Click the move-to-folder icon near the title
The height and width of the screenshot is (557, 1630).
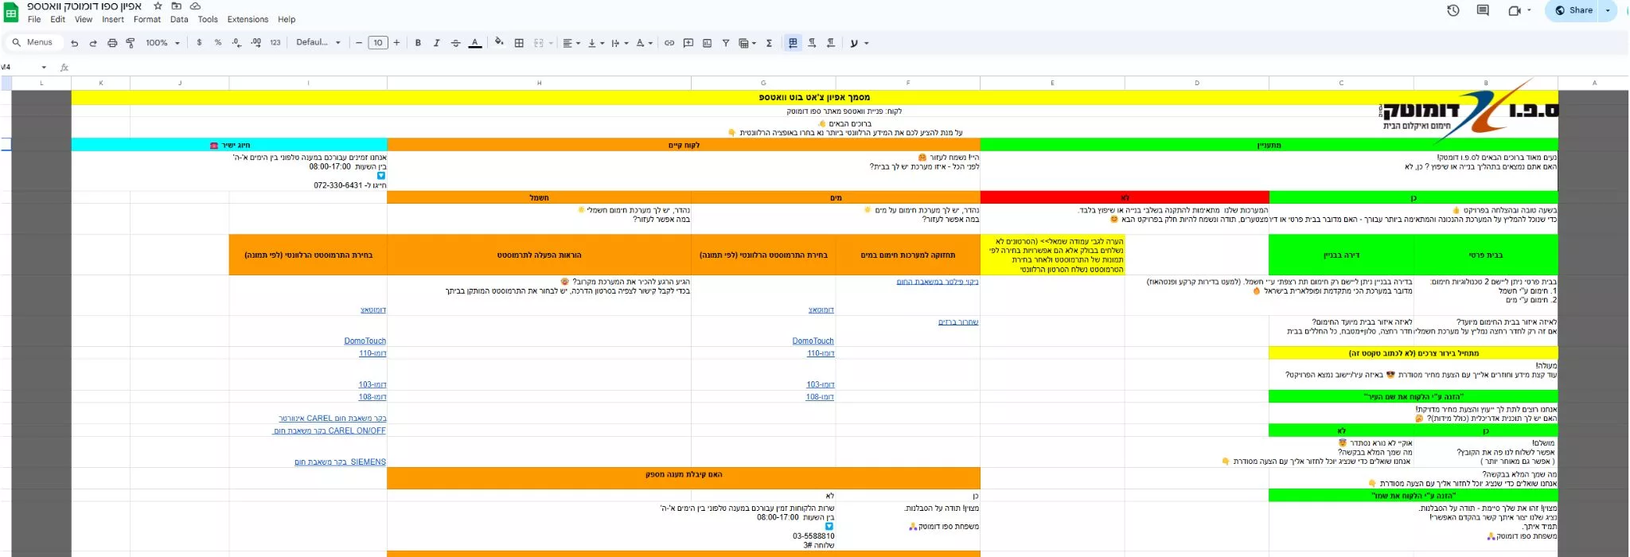pos(177,6)
